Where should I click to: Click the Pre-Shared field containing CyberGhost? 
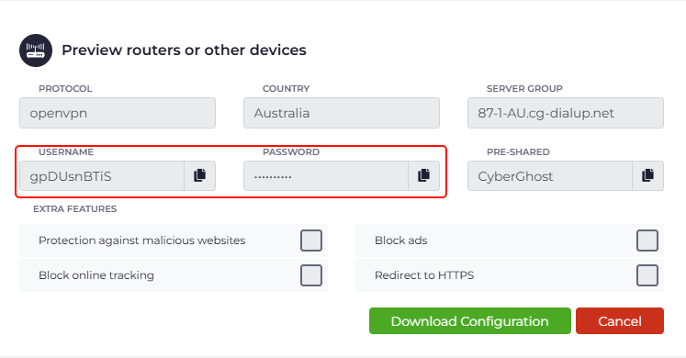(550, 175)
